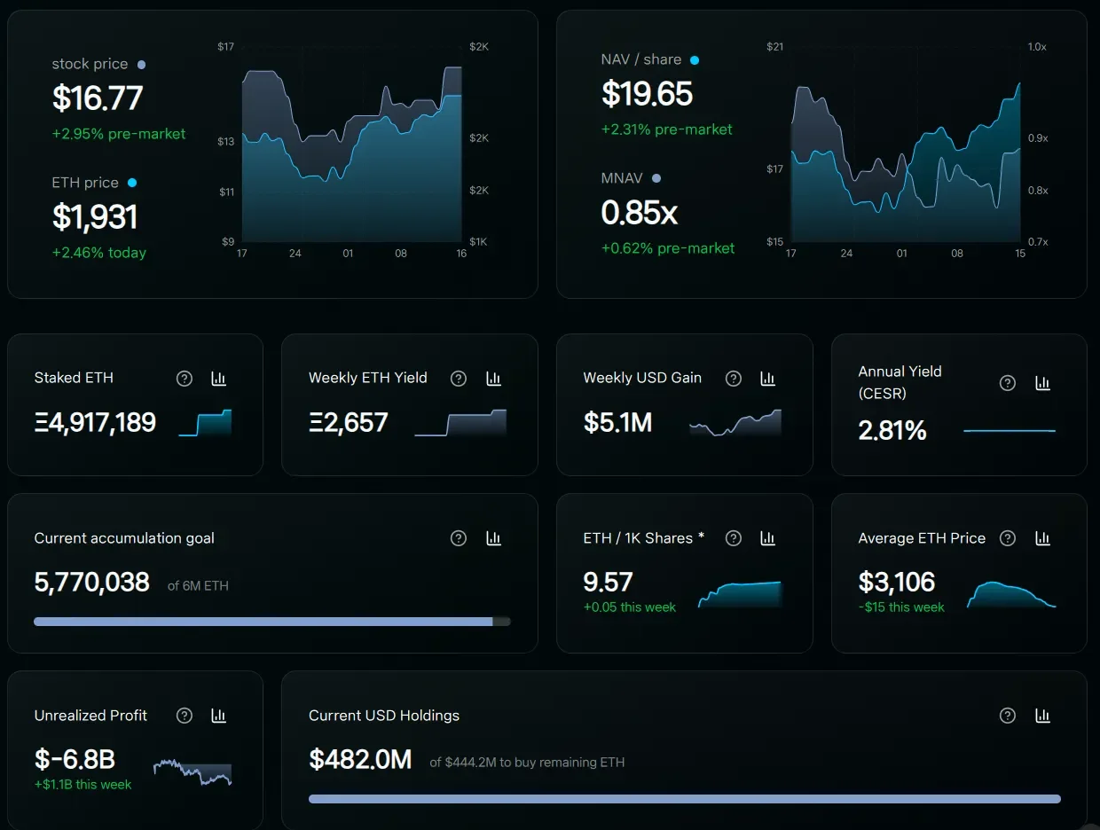Open chart icon on Weekly USD Gain
1100x830 pixels.
(768, 379)
